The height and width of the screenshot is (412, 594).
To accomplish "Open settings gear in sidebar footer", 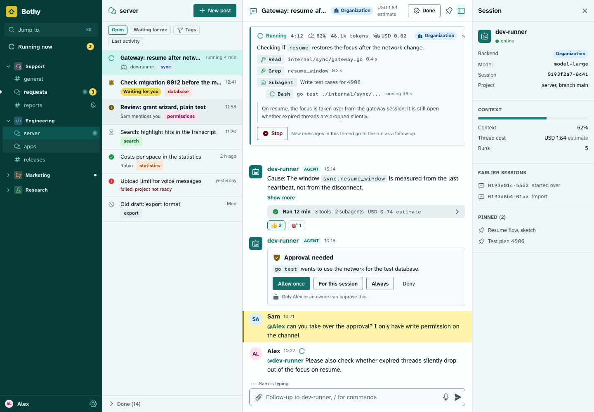I will click(x=93, y=404).
